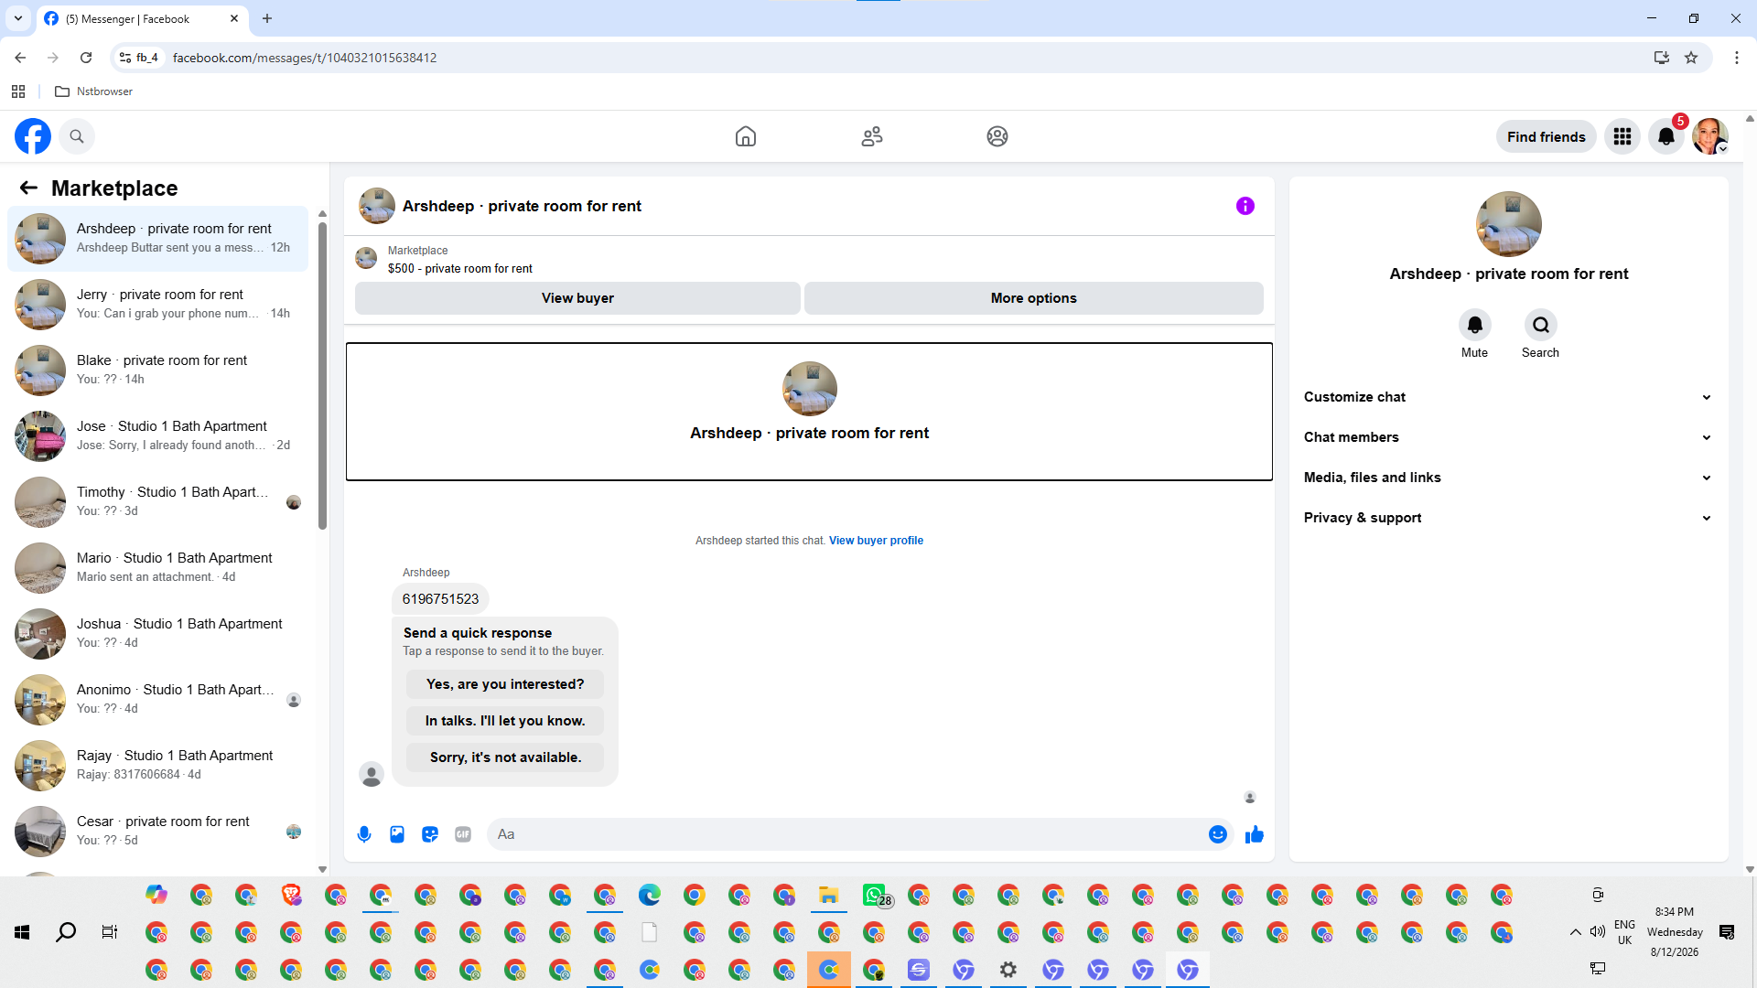1757x988 pixels.
Task: Attach a photo file icon
Action: 397,834
